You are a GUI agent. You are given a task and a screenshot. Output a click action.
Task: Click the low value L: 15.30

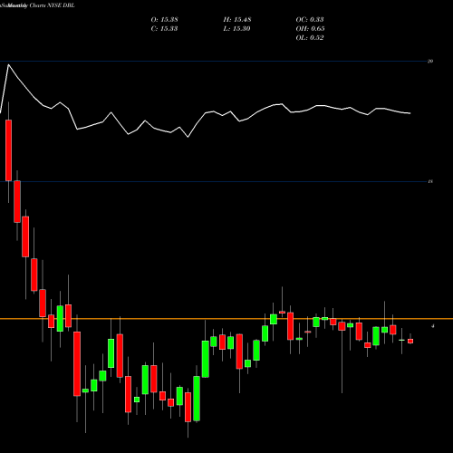[236, 28]
